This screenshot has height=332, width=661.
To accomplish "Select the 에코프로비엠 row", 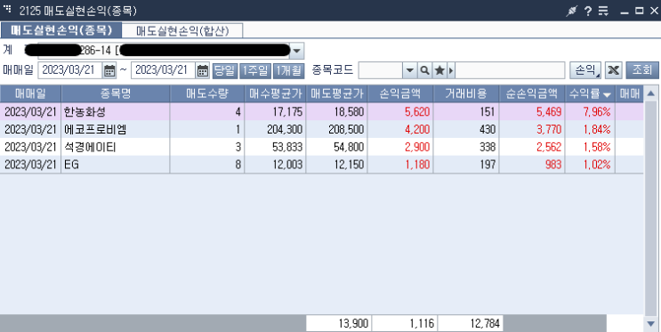I will click(322, 129).
